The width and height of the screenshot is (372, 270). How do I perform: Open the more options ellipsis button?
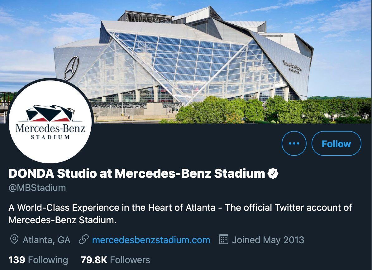click(x=294, y=143)
